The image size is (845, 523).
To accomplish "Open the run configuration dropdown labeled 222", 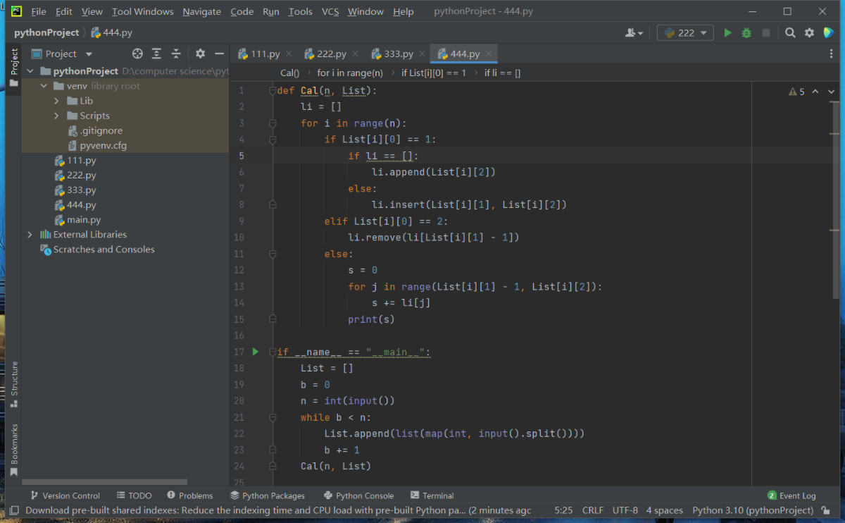I will coord(685,33).
